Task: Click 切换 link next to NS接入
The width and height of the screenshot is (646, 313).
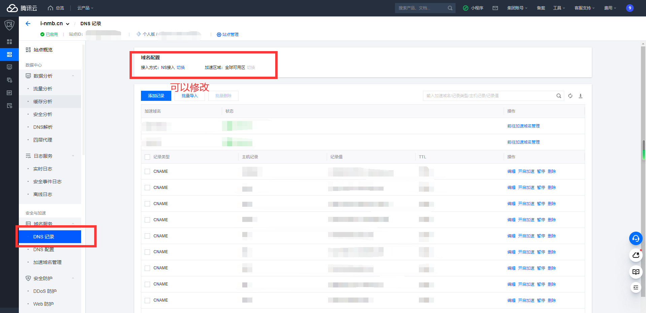Action: pyautogui.click(x=181, y=68)
